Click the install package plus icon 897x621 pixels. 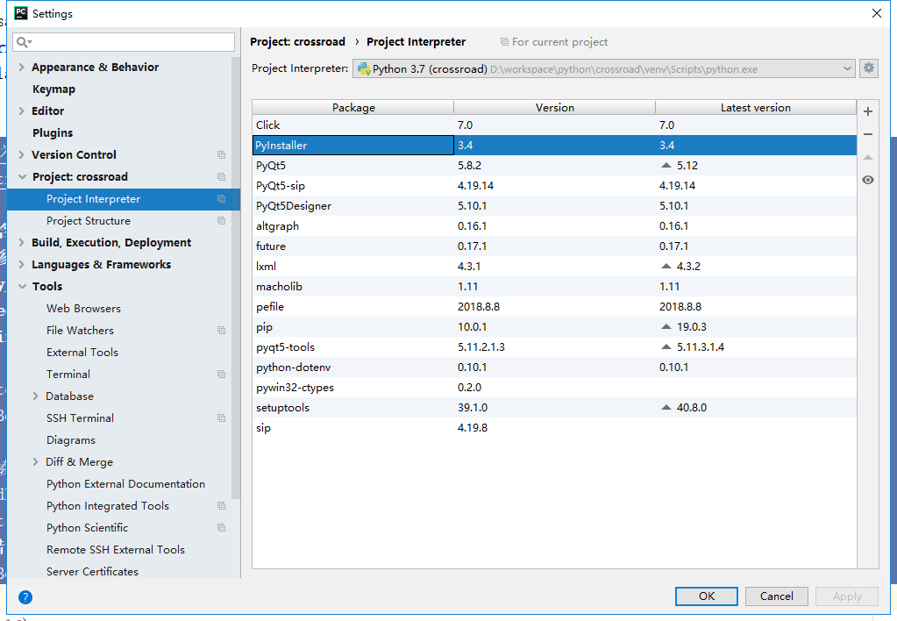[868, 111]
